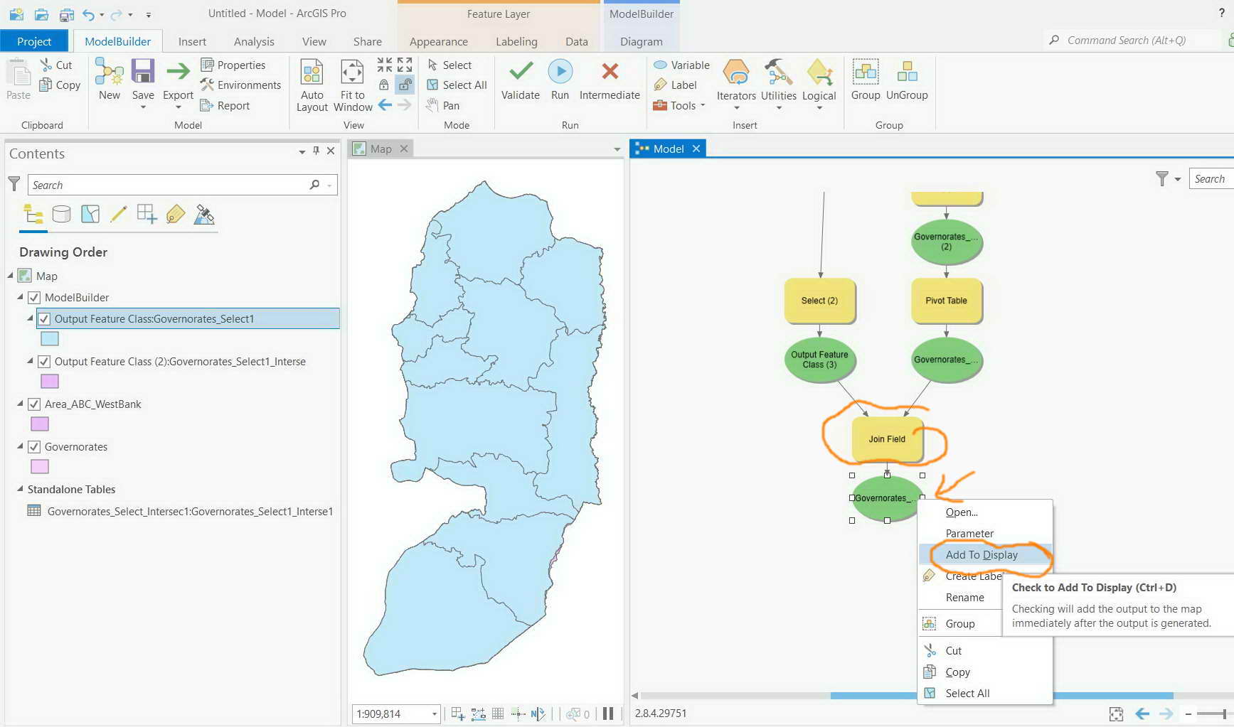Select Parameter in the context menu
Viewport: 1234px width, 727px height.
point(984,534)
